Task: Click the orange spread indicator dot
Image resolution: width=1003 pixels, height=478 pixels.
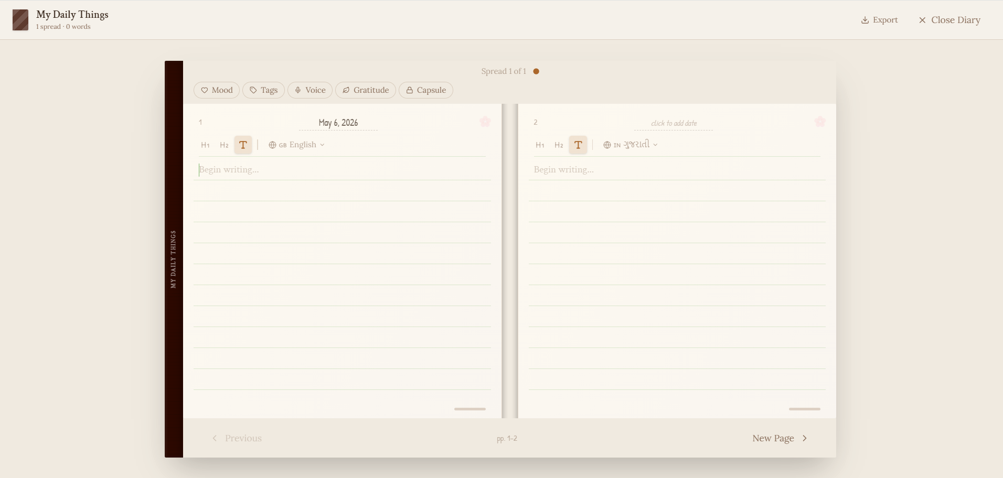Action: click(x=536, y=71)
